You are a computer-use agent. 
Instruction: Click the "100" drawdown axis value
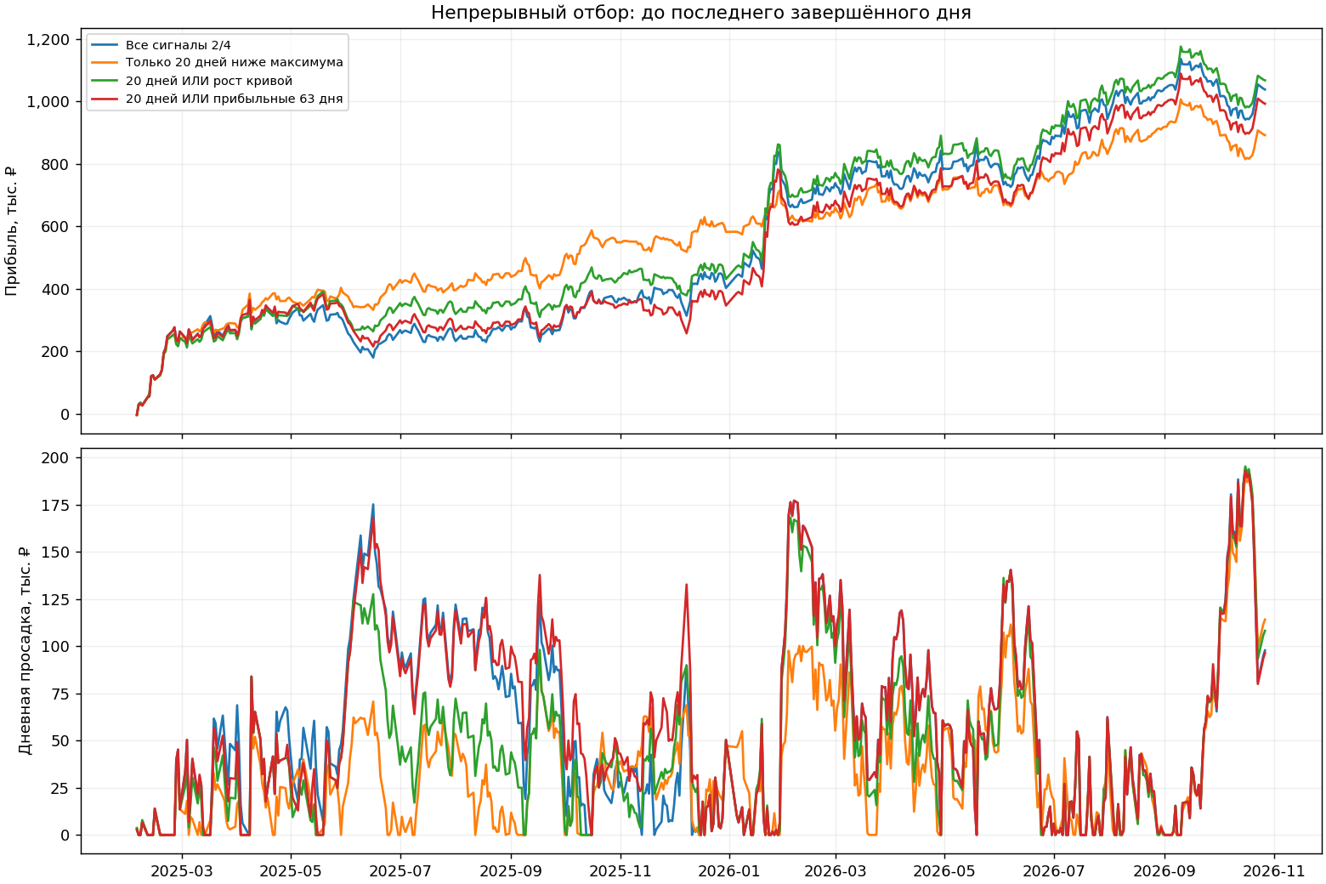pyautogui.click(x=56, y=647)
